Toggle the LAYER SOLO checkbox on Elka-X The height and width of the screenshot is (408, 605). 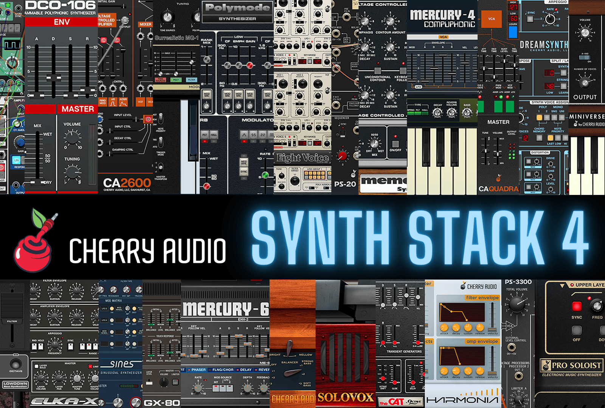click(36, 366)
